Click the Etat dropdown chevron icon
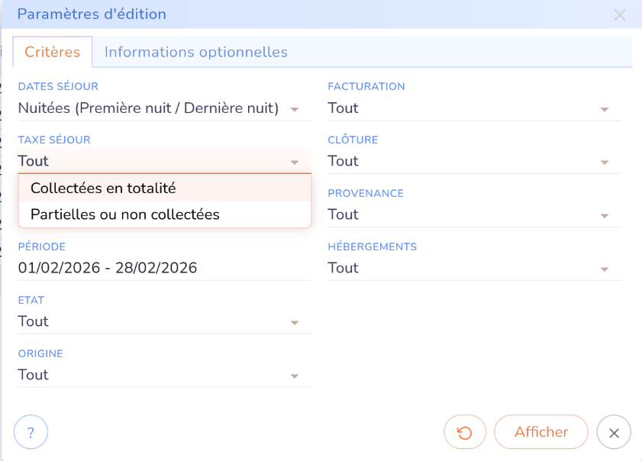Screen dimensions: 642x461 pyautogui.click(x=295, y=322)
